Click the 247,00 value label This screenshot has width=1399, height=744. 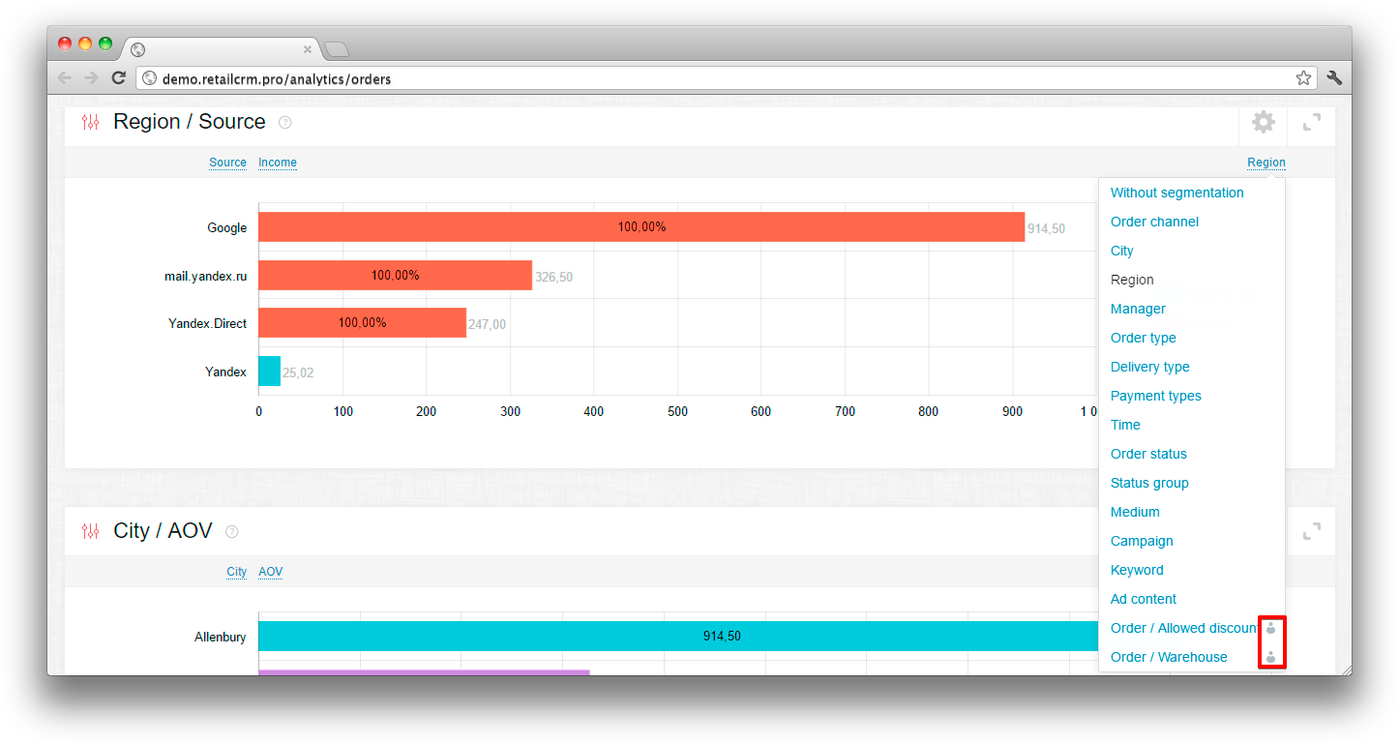coord(487,325)
